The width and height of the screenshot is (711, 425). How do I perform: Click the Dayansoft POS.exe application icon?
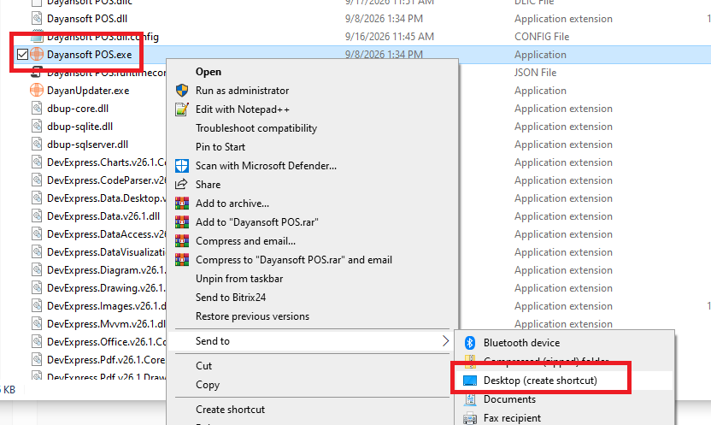[x=37, y=55]
